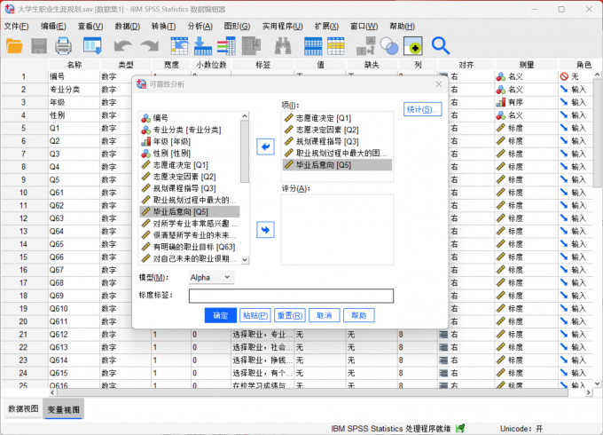Screen dimensions: 603x435
Task: Click the Undo arrow in toolbar
Action: click(123, 46)
